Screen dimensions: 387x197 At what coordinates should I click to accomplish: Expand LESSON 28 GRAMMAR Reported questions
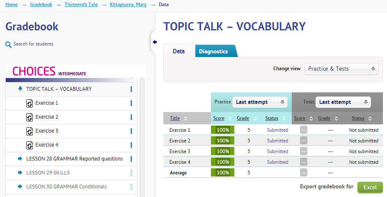click(20, 158)
